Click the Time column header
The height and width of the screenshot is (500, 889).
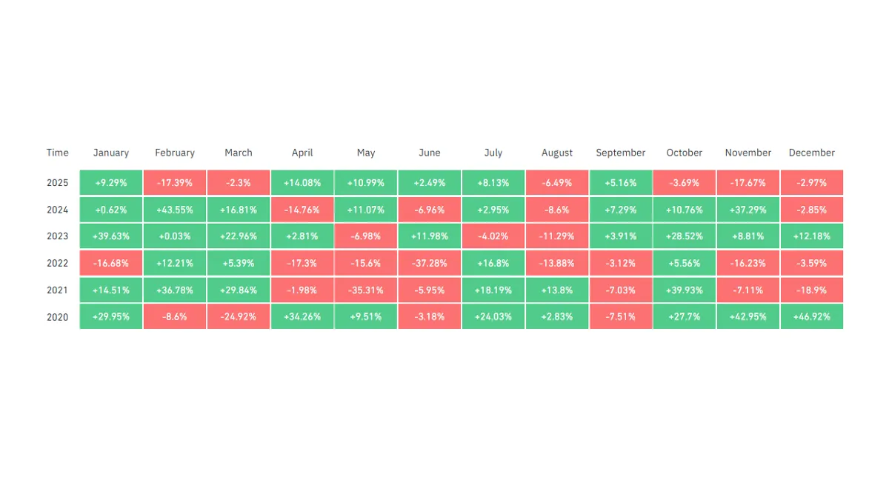coord(57,153)
